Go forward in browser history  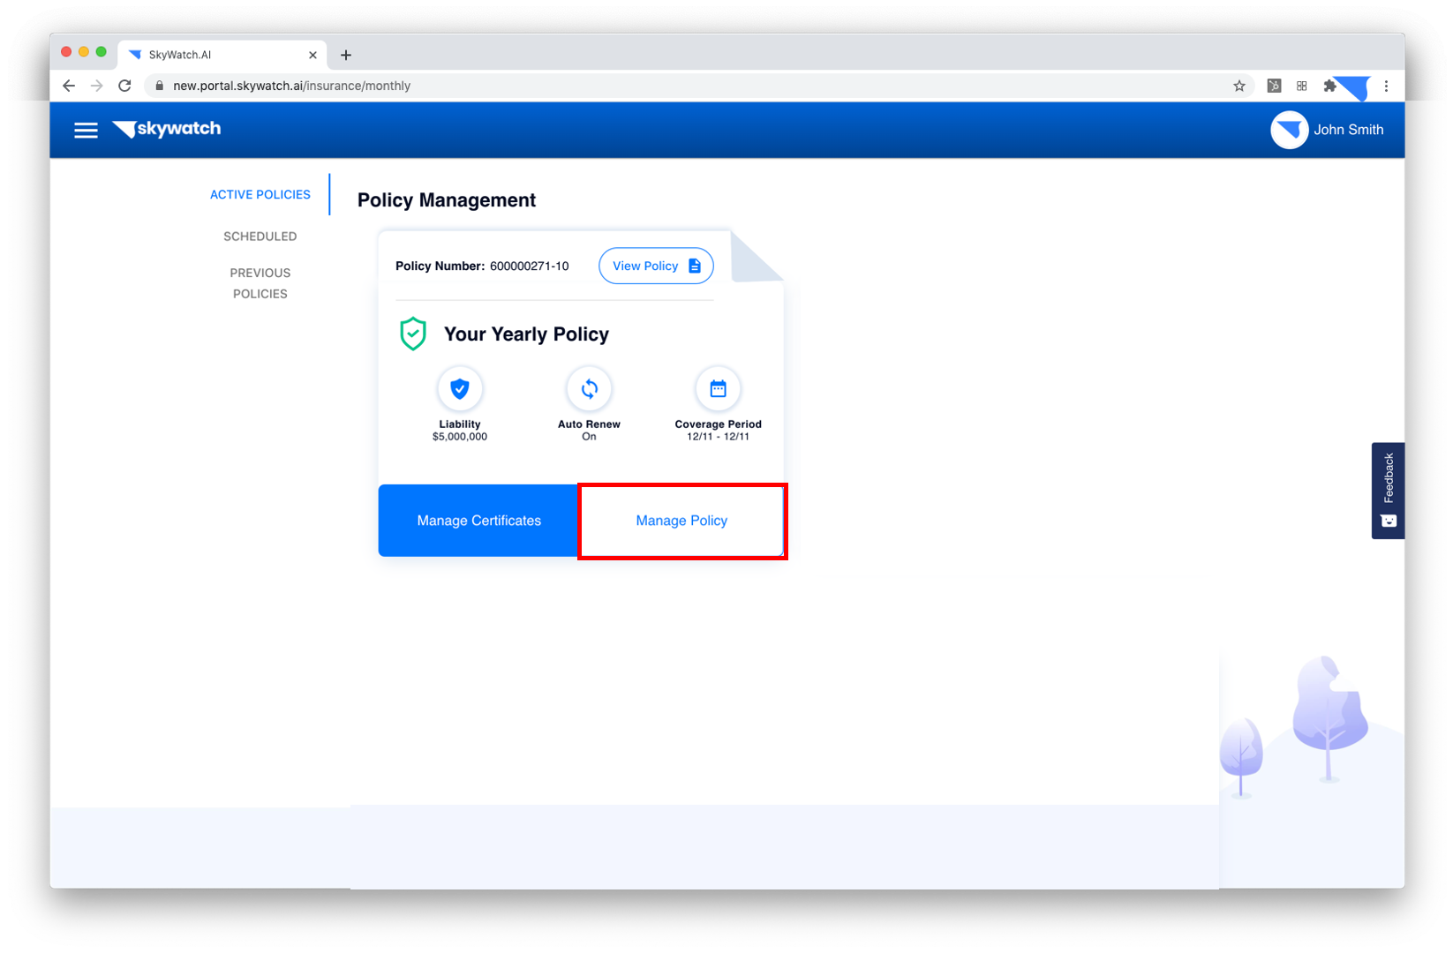(x=97, y=86)
